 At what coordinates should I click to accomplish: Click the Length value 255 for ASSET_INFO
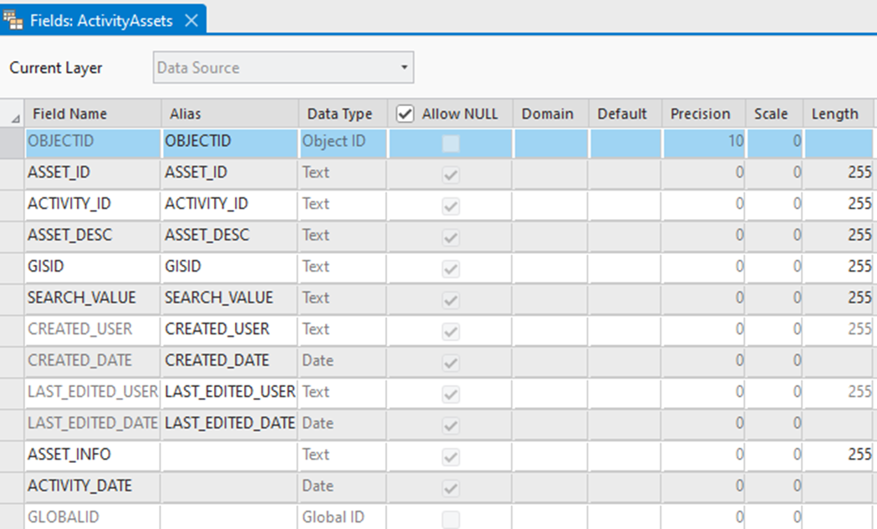(x=839, y=455)
